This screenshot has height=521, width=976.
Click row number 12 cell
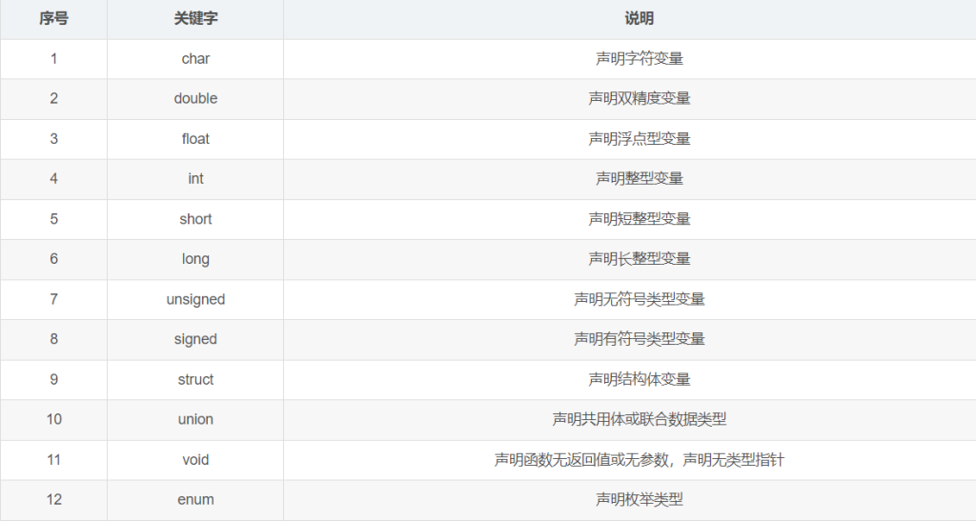[53, 499]
